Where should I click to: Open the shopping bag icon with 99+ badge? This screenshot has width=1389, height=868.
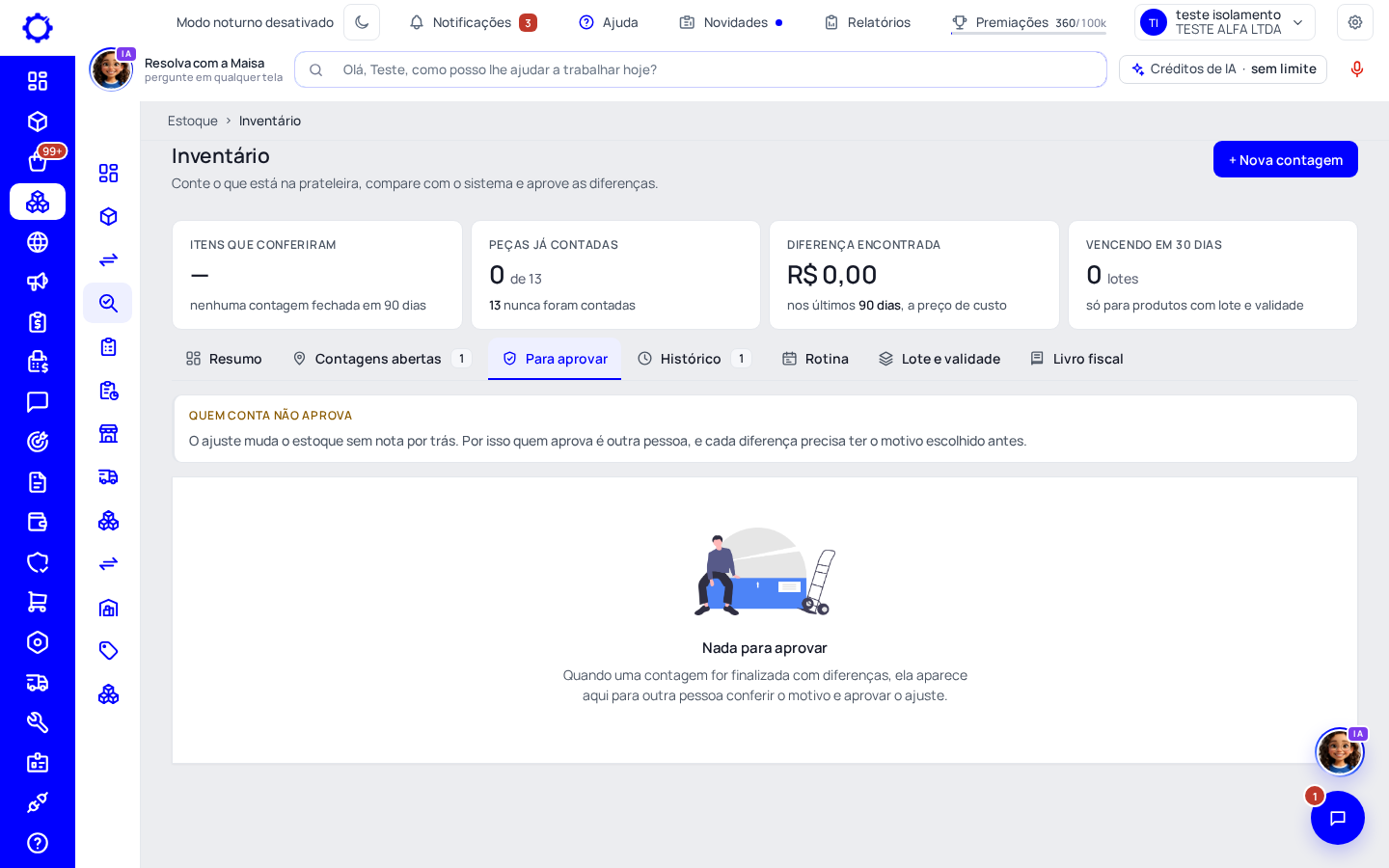tap(38, 161)
